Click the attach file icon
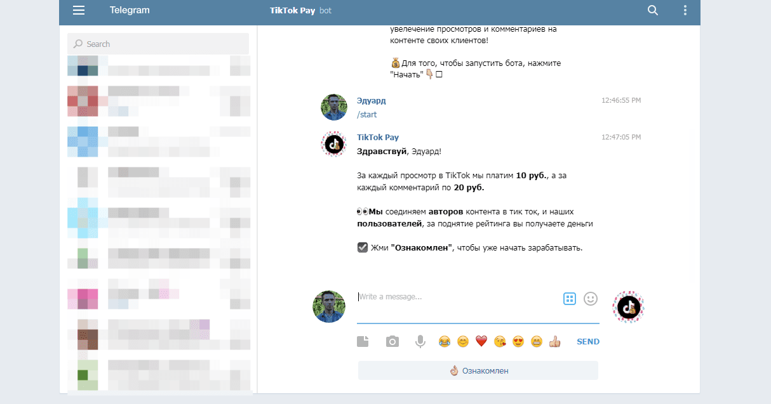The height and width of the screenshot is (404, 771). pyautogui.click(x=363, y=342)
